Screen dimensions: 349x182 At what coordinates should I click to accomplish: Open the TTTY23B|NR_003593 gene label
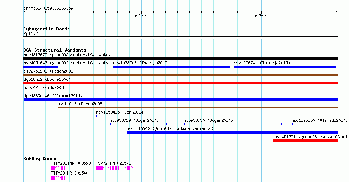point(71,163)
